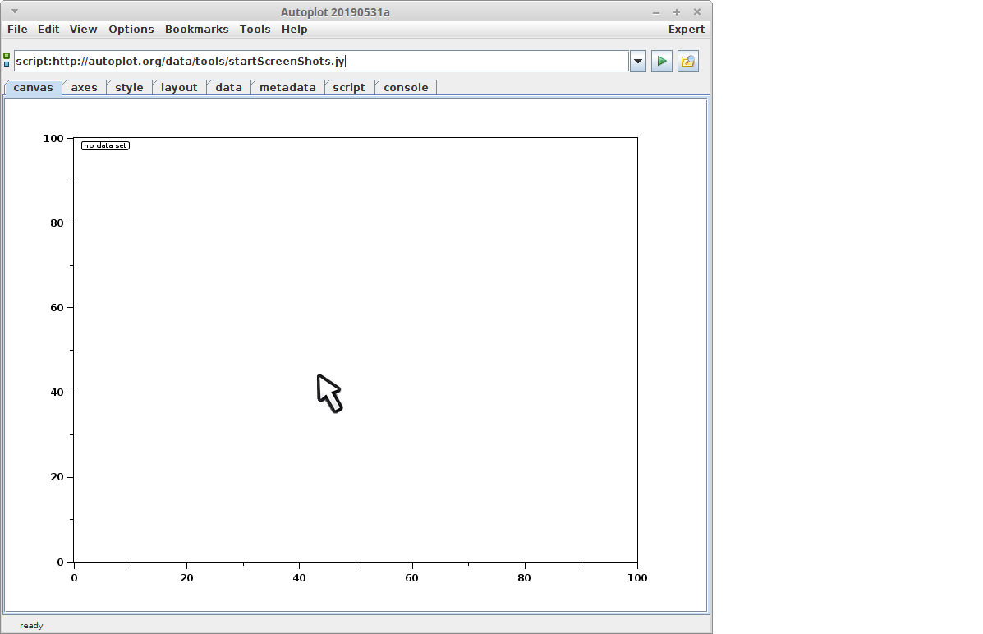Maximize the Autoplot window
This screenshot has width=983, height=634.
[x=677, y=12]
